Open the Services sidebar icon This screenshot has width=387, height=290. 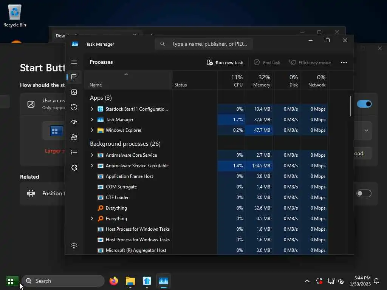coord(74,168)
